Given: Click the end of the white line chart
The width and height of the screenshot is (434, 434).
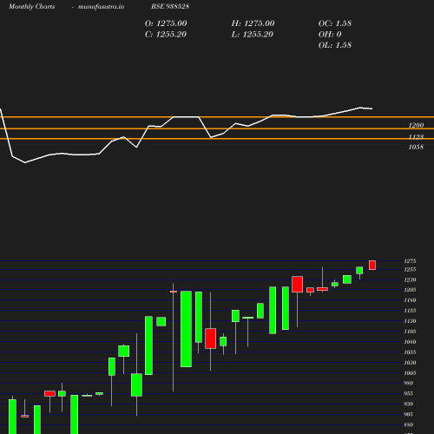Looking at the screenshot, I should pyautogui.click(x=372, y=108).
